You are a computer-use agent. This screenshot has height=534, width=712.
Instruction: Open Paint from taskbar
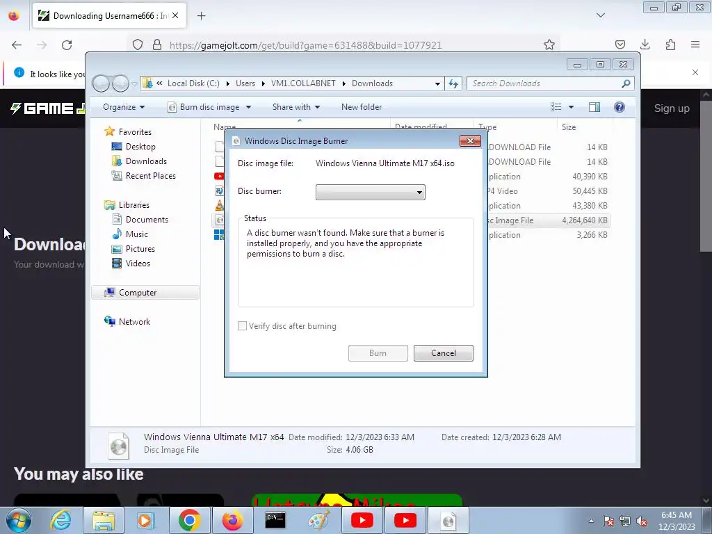(x=318, y=520)
